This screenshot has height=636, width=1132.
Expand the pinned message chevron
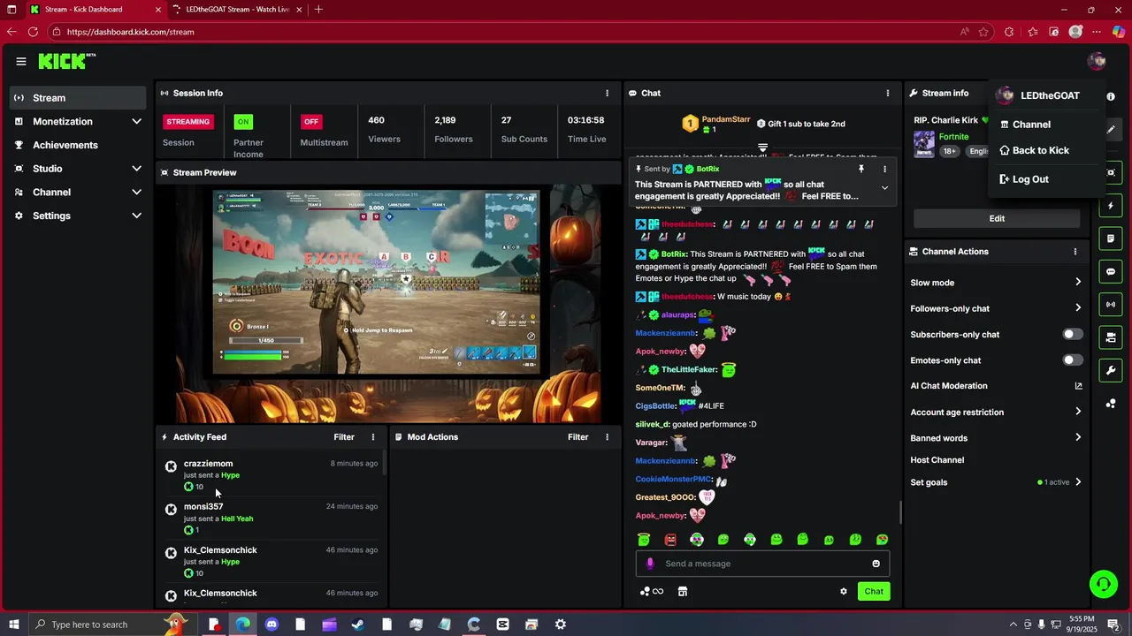pyautogui.click(x=884, y=188)
